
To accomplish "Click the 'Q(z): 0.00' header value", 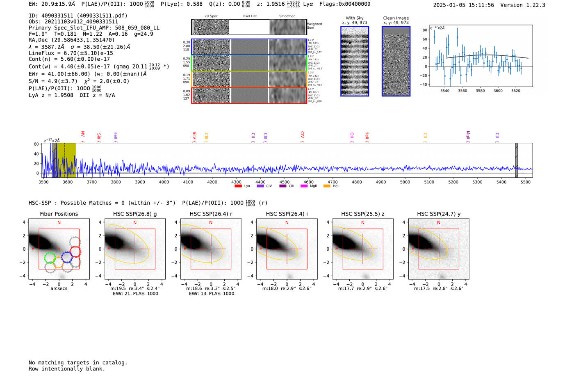I will click(x=225, y=4).
